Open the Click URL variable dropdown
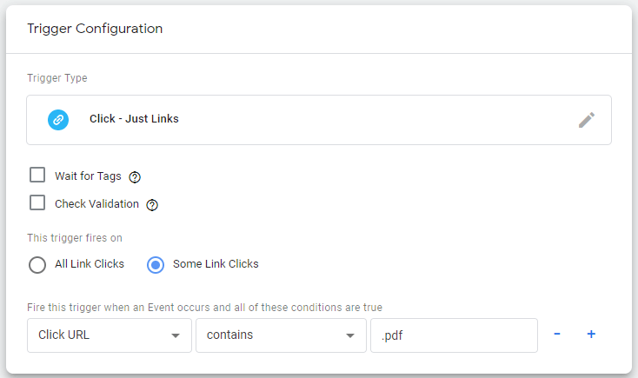638x378 pixels. tap(110, 335)
